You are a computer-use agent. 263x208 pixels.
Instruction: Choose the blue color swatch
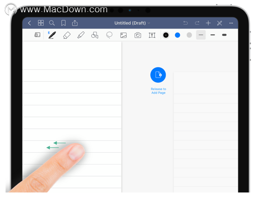[177, 35]
